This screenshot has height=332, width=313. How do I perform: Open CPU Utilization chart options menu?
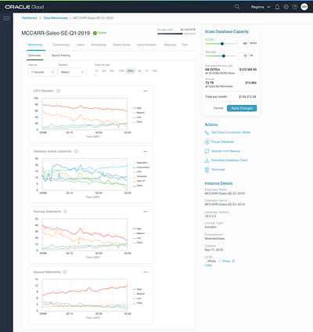[146, 91]
